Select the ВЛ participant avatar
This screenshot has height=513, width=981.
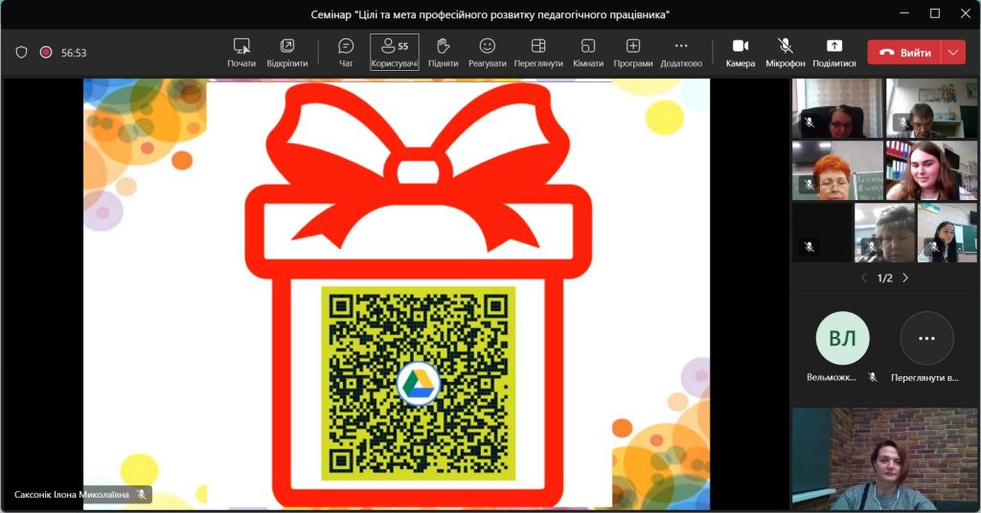[842, 338]
